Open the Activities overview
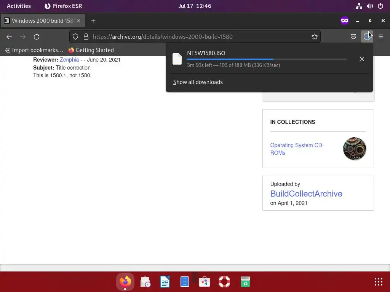Viewport: 390px width, 292px height. tap(19, 6)
